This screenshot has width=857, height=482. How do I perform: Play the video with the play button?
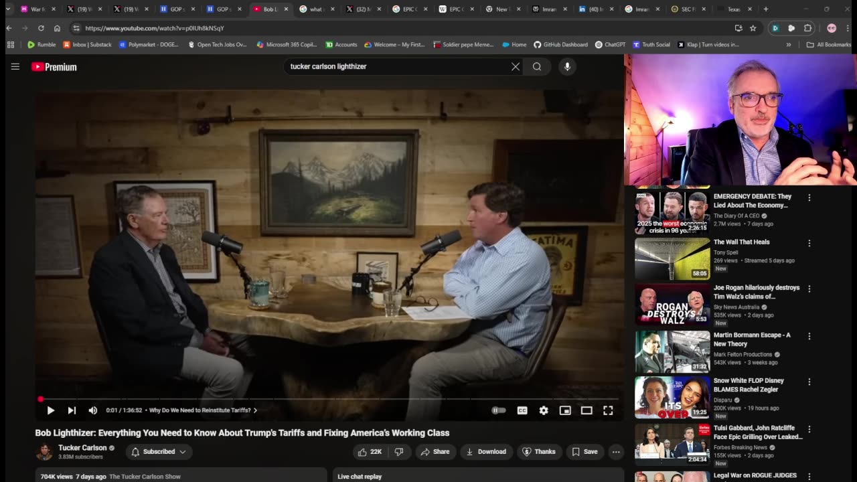(50, 410)
